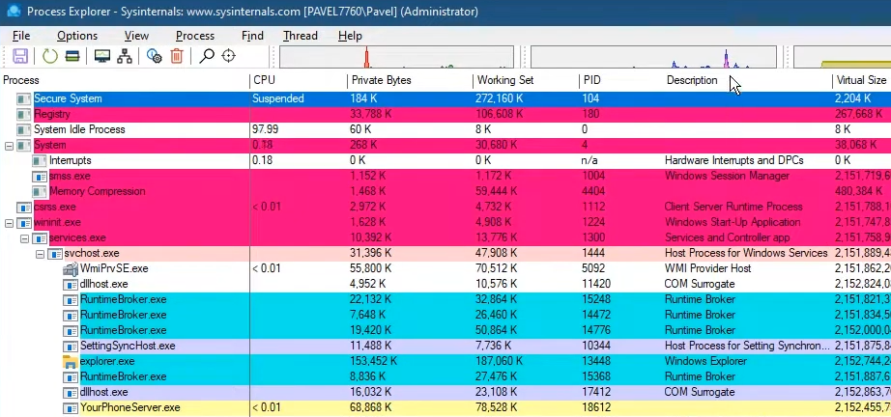Click the Find Handle or DLL magnifier icon
The width and height of the screenshot is (891, 417).
pyautogui.click(x=207, y=56)
